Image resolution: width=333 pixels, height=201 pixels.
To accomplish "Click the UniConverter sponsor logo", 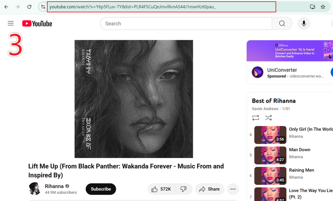I will 258,72.
